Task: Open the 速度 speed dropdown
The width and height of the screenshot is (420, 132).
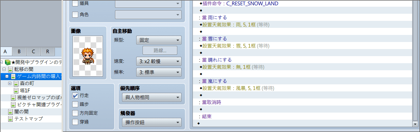Action: (159, 61)
